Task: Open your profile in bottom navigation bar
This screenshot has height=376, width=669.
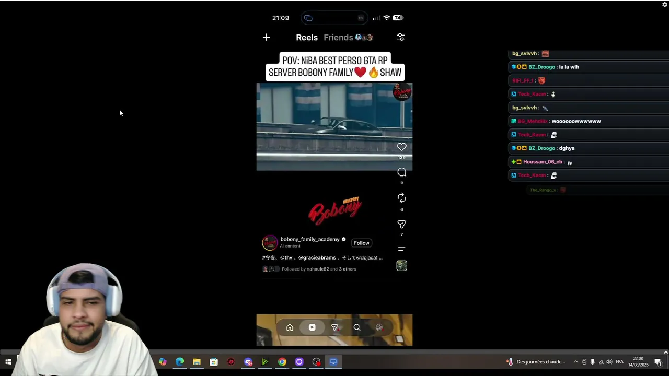Action: point(379,327)
